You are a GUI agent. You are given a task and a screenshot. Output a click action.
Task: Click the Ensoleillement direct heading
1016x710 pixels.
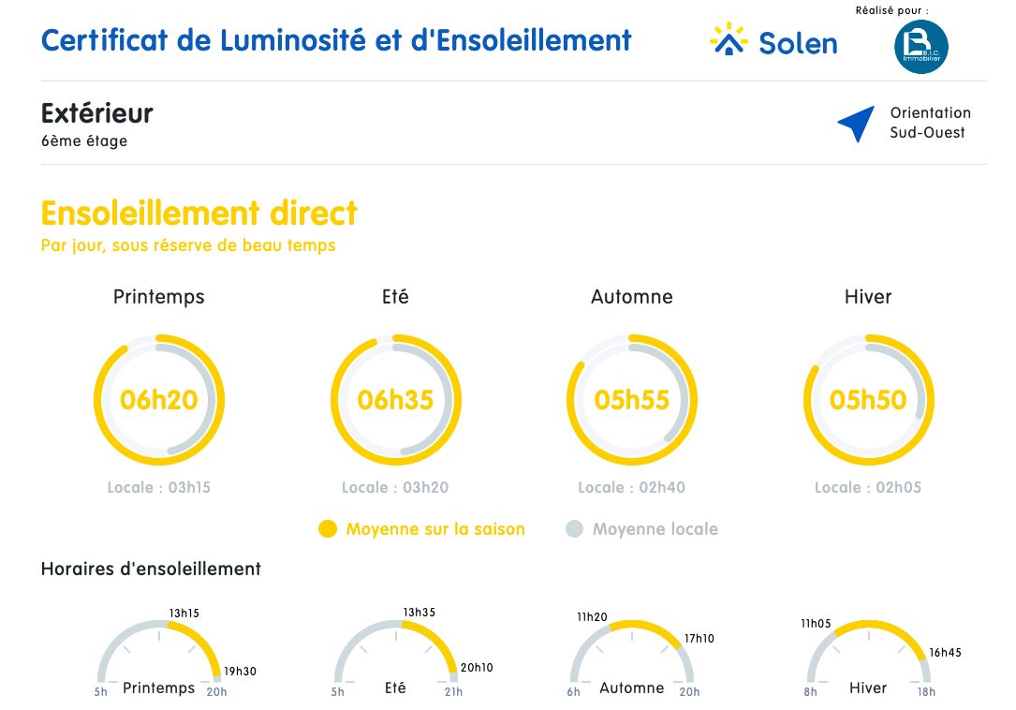pyautogui.click(x=199, y=214)
